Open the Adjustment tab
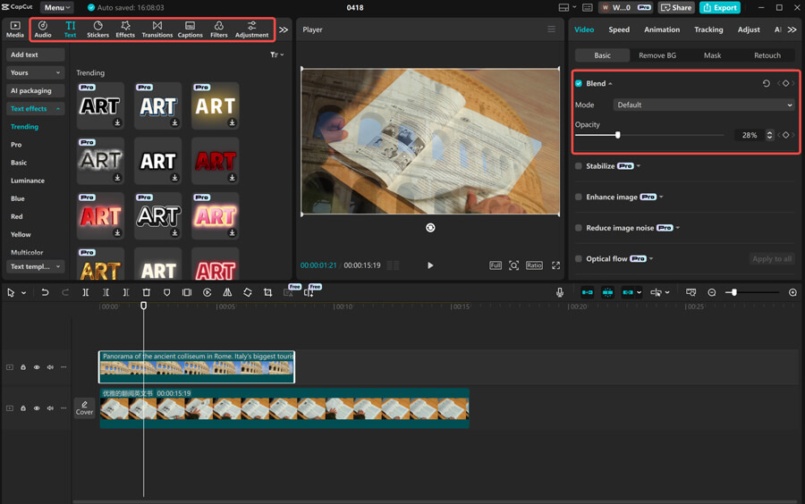This screenshot has height=504, width=805. coord(251,29)
